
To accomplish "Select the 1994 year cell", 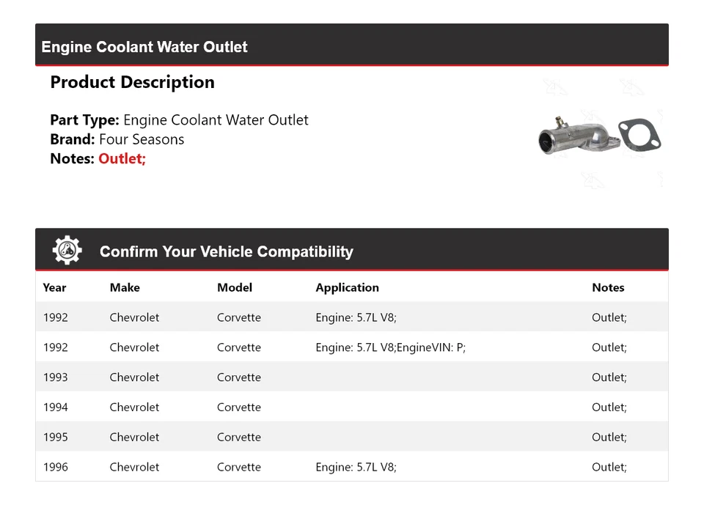I will click(x=55, y=408).
